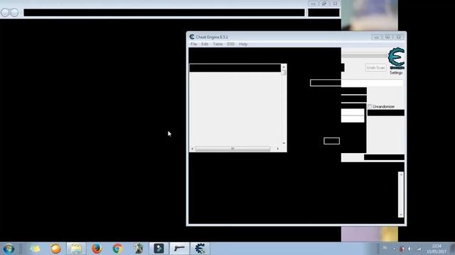The height and width of the screenshot is (255, 455).
Task: Click the results list scroll-left arrow
Action: pos(192,149)
